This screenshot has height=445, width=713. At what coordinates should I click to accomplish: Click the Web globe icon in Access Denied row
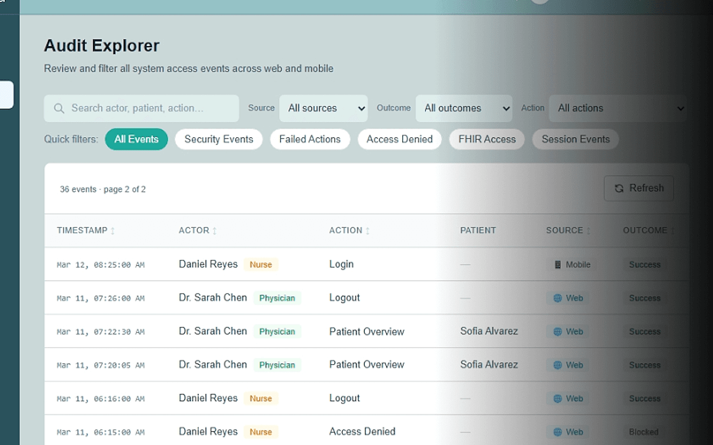click(x=558, y=432)
